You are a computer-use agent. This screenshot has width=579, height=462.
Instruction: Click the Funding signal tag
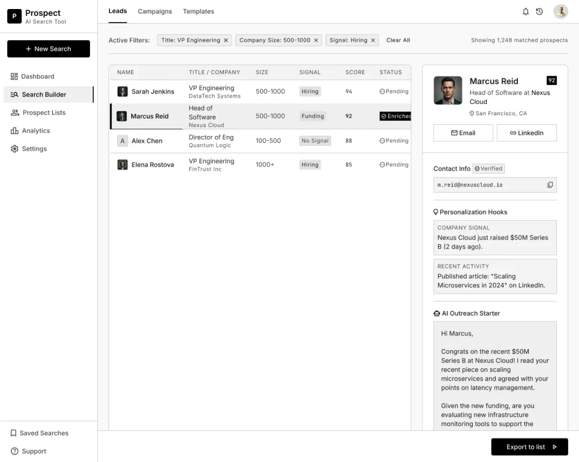point(312,116)
